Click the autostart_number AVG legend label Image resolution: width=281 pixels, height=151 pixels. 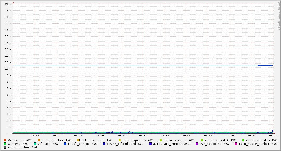[x=171, y=144]
